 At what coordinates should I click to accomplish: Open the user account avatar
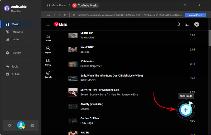click(x=21, y=125)
